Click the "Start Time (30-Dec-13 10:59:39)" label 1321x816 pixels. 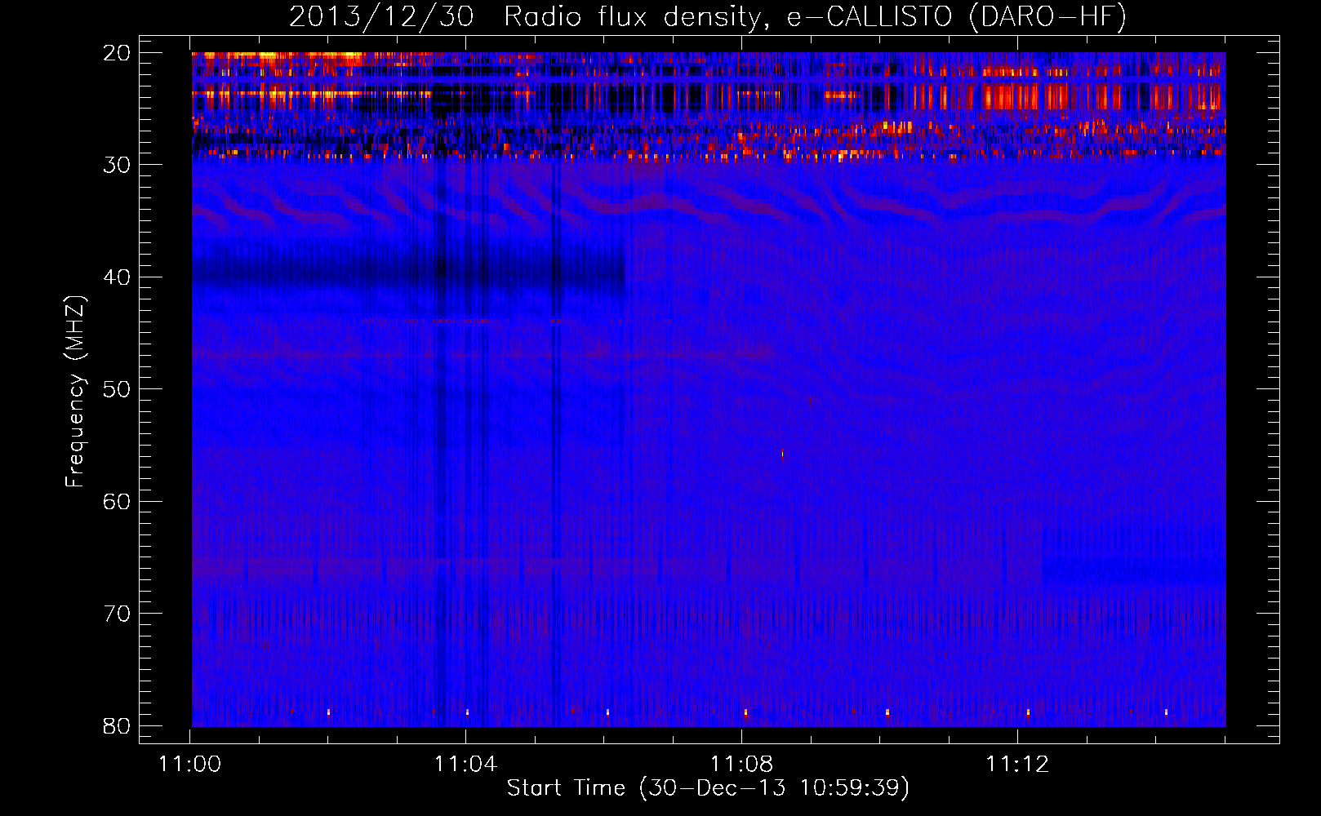tap(708, 788)
